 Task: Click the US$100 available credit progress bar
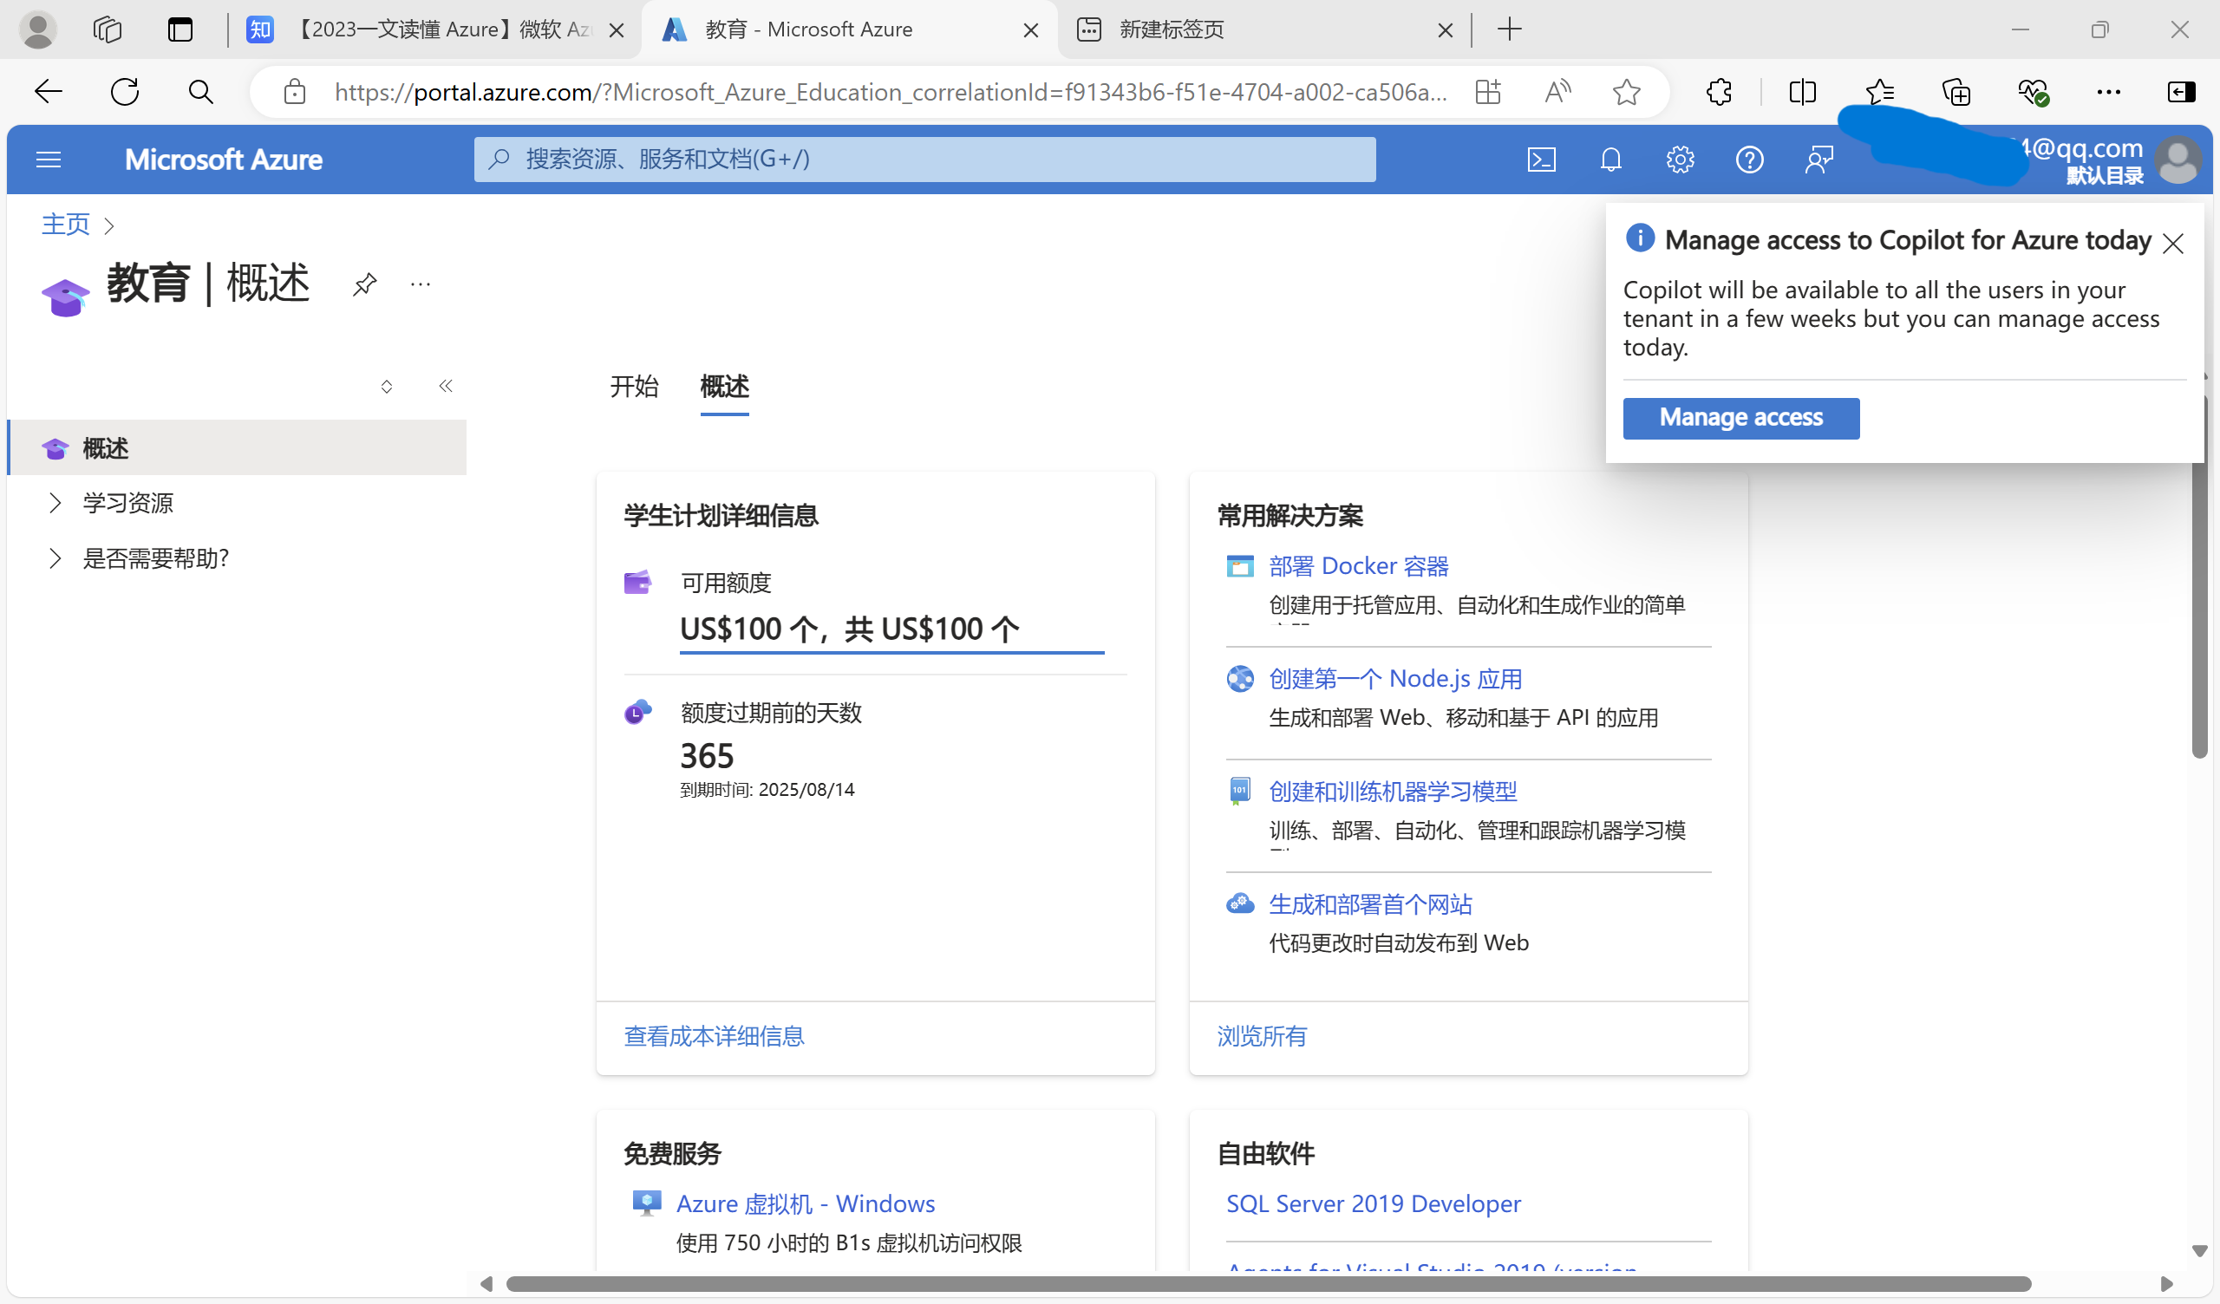[891, 653]
